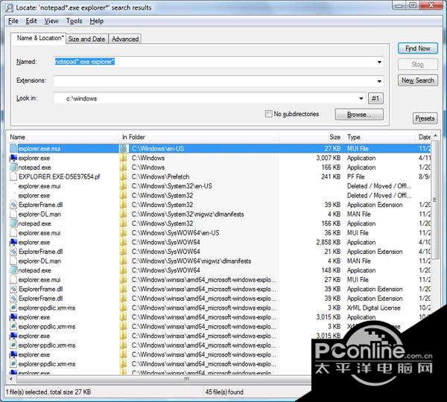Screen dimensions: 447x402
Task: Open the File menu
Action: pyautogui.click(x=13, y=21)
